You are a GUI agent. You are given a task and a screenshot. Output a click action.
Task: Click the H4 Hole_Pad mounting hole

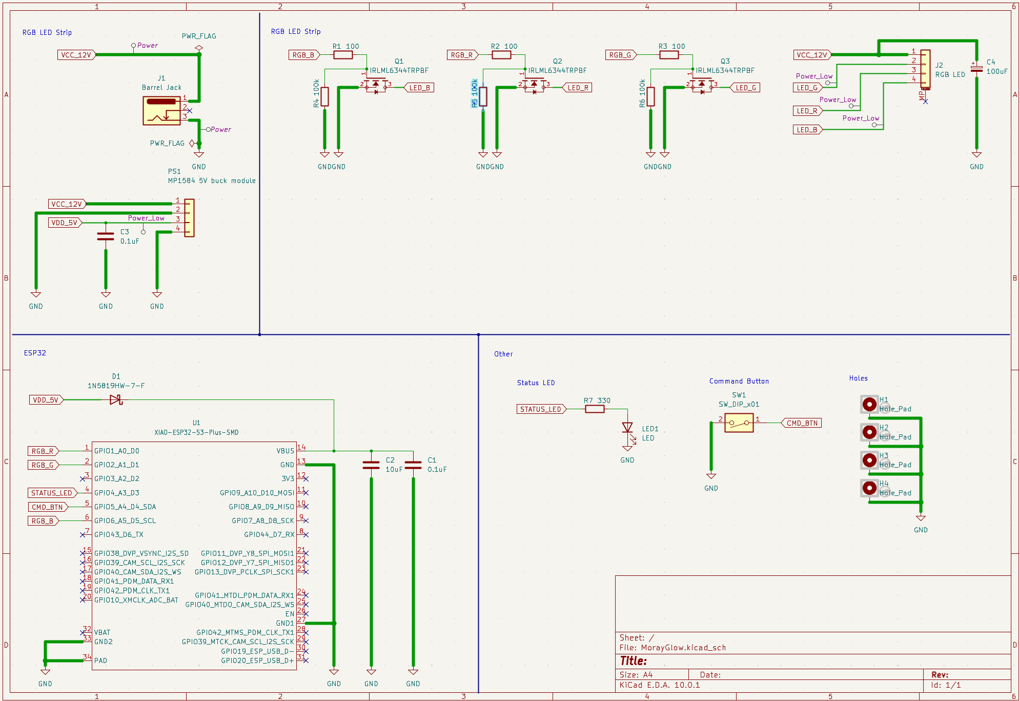coord(869,488)
